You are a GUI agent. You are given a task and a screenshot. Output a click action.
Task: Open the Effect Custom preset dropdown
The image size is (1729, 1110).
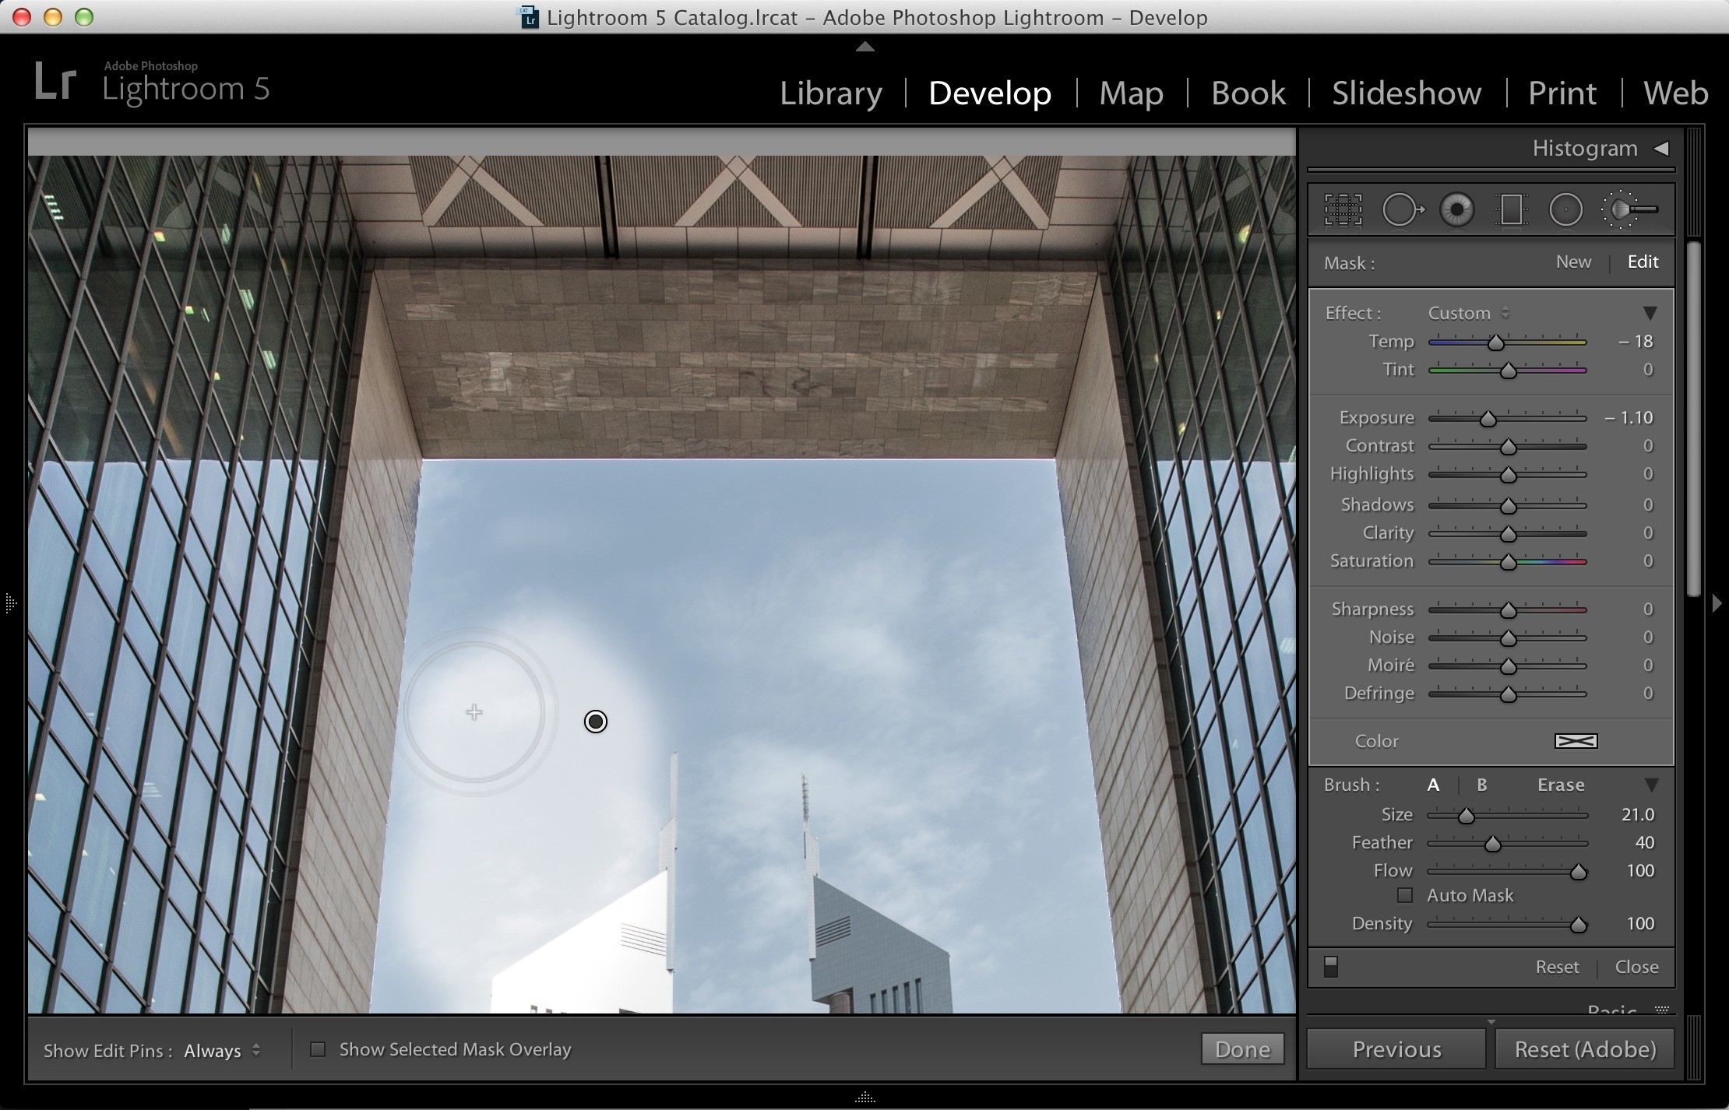coord(1468,313)
